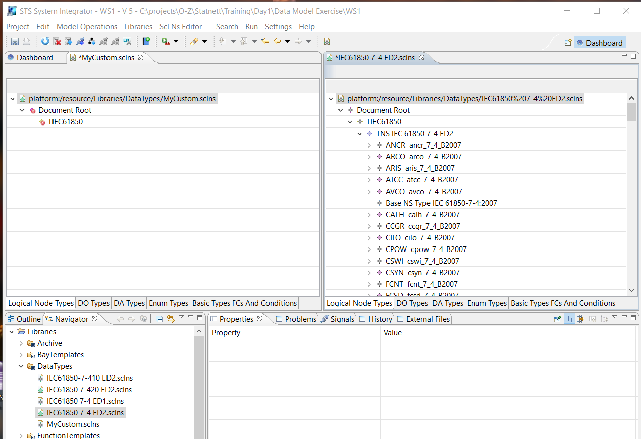Click the yellow back arrow in toolbar
The width and height of the screenshot is (641, 439).
point(277,41)
